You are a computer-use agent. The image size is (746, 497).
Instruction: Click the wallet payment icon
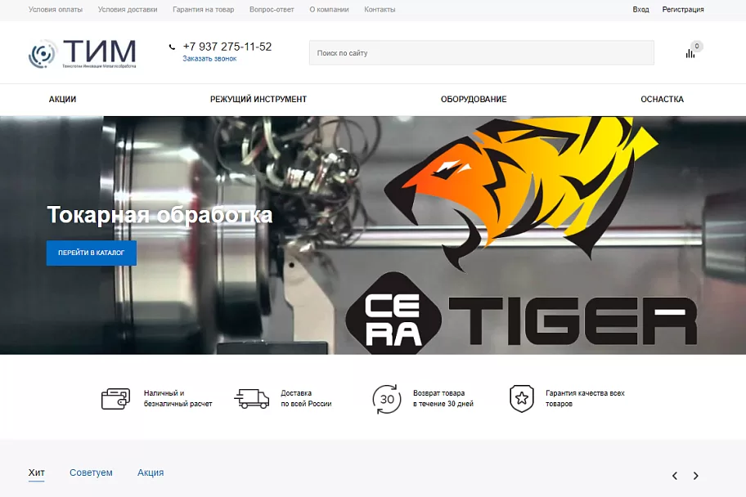tap(115, 399)
